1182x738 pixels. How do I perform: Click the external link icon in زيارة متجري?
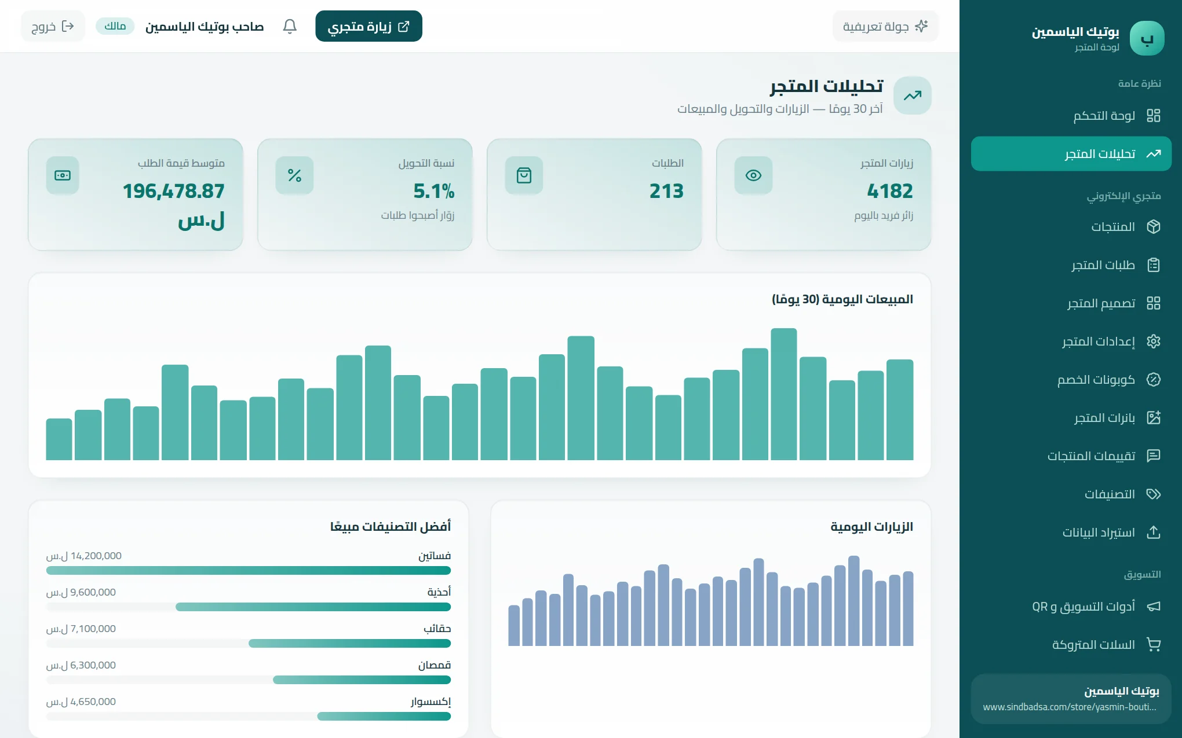[x=404, y=26]
